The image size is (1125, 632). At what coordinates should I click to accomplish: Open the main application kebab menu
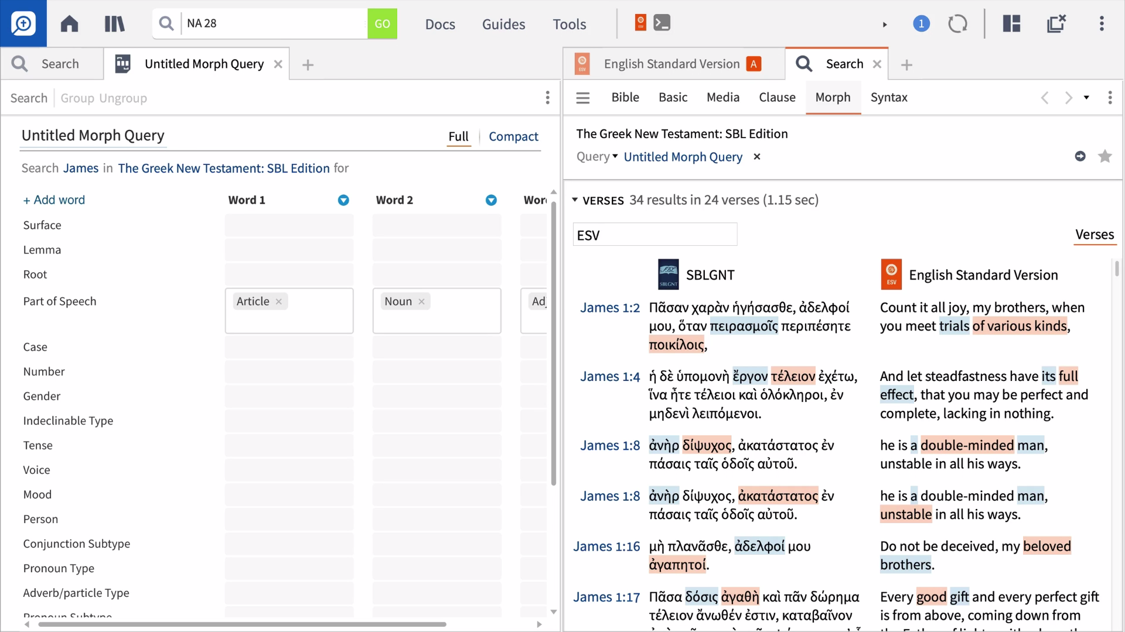(x=1102, y=24)
